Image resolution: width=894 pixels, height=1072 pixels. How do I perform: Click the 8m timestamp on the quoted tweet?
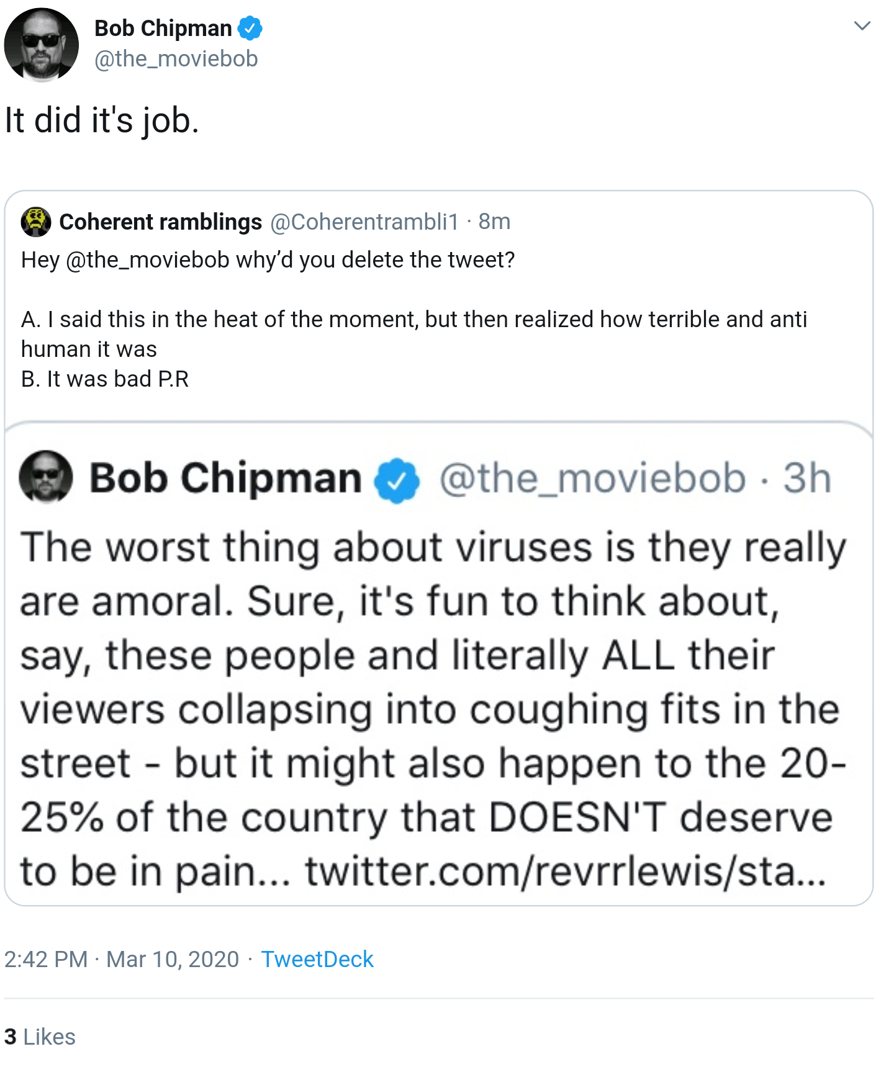494,222
